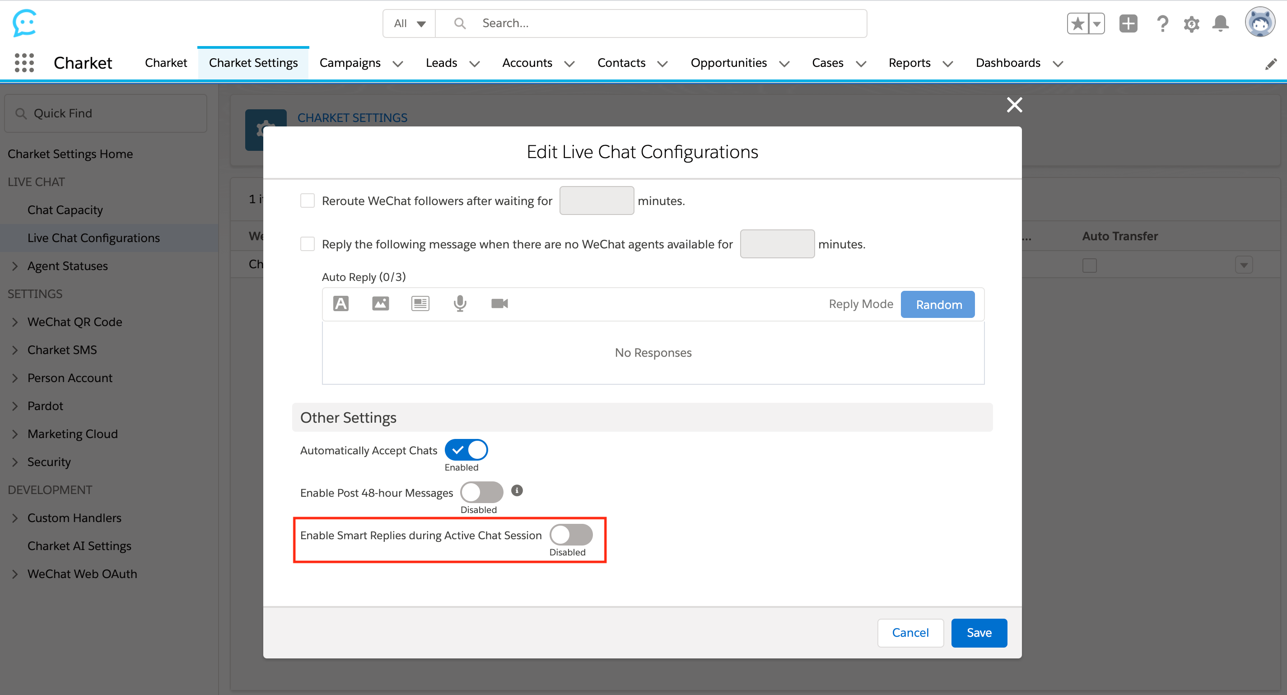
Task: Insert an image auto reply
Action: (x=380, y=303)
